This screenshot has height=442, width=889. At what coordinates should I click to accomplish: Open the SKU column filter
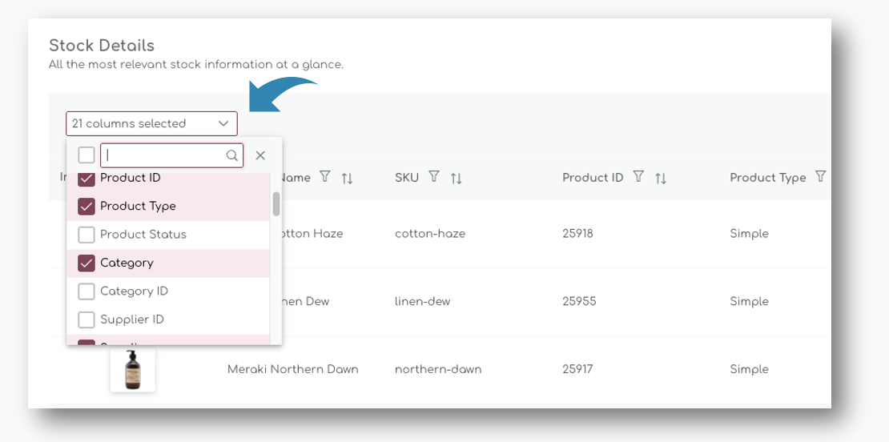pyautogui.click(x=433, y=177)
